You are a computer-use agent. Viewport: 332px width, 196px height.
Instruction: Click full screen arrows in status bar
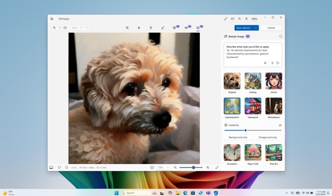(x=217, y=168)
